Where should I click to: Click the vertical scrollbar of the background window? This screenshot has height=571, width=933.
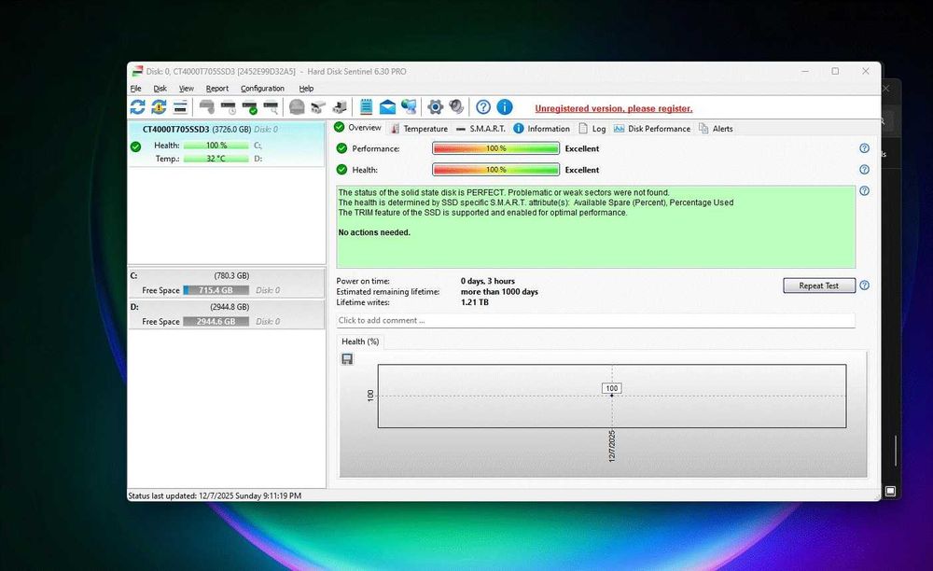896,451
